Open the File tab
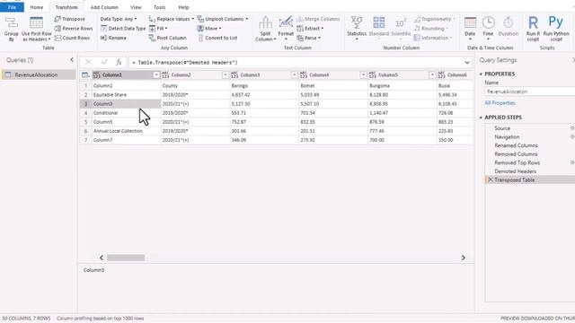The height and width of the screenshot is (323, 575). click(x=12, y=7)
